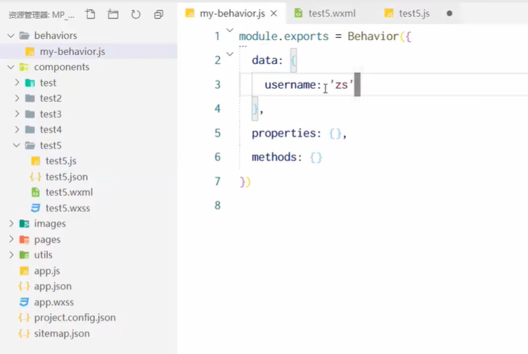Click the test3 folder icon

pos(30,114)
